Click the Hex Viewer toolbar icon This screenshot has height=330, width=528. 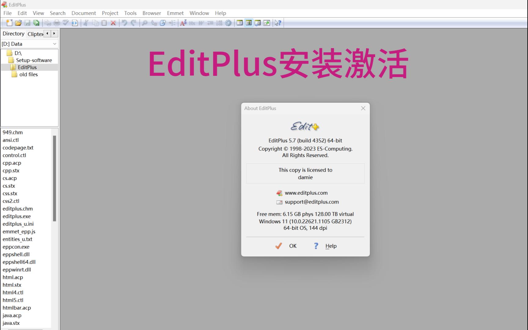point(192,23)
